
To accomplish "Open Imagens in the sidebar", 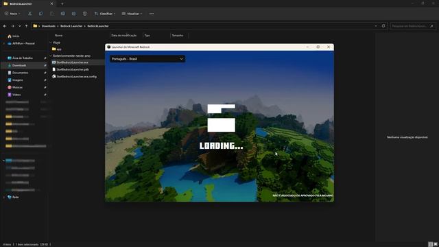I will tap(15, 80).
